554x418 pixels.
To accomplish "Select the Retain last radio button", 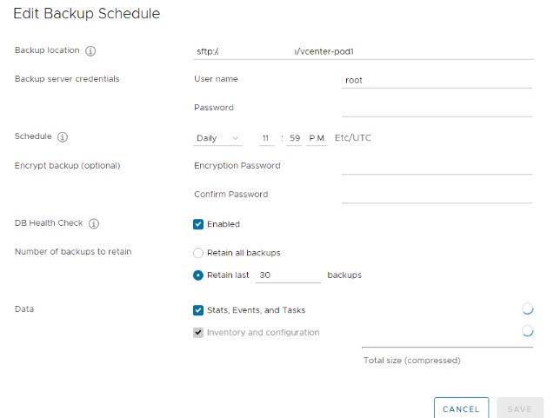I will [198, 275].
